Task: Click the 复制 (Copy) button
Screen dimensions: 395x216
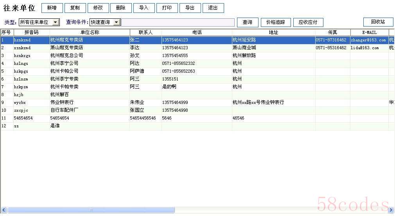Action: (x=75, y=8)
